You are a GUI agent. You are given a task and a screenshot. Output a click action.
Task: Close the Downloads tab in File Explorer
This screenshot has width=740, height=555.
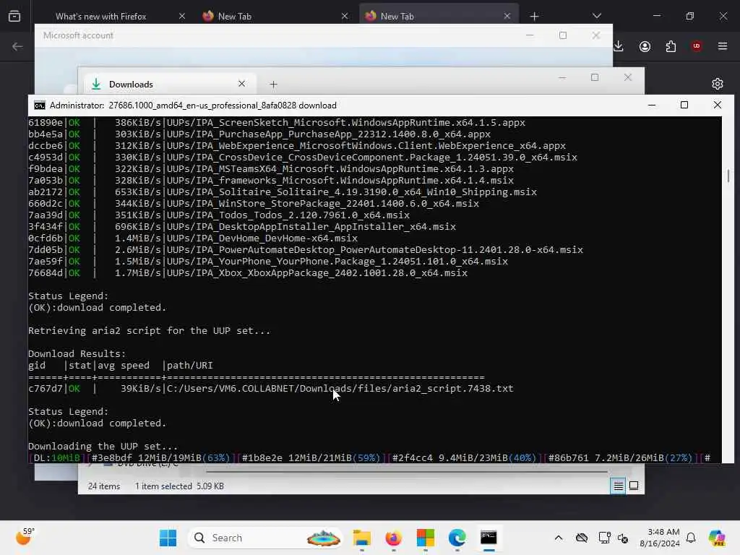pyautogui.click(x=241, y=84)
